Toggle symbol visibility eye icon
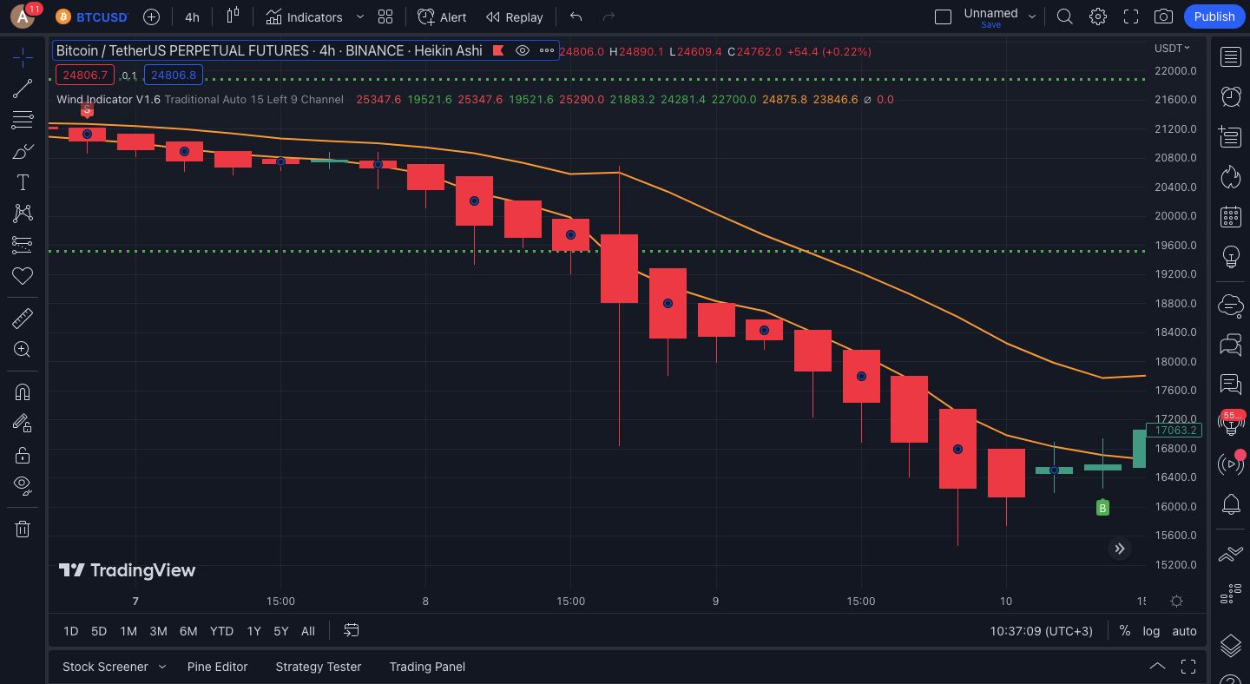 point(523,50)
